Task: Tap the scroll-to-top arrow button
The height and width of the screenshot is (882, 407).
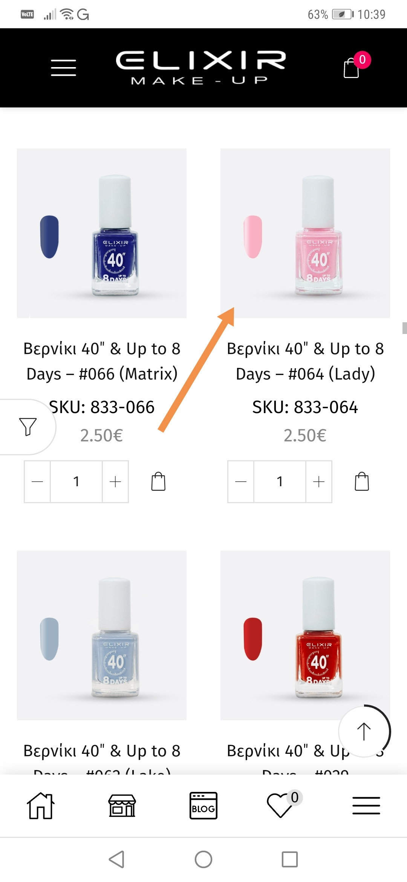Action: click(364, 732)
